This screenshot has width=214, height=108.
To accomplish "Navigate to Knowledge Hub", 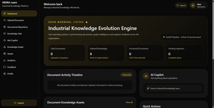I will [19, 33].
